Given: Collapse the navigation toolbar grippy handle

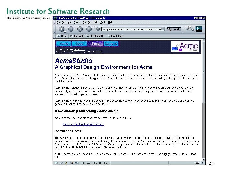Looking at the screenshot, I should pos(54,29).
